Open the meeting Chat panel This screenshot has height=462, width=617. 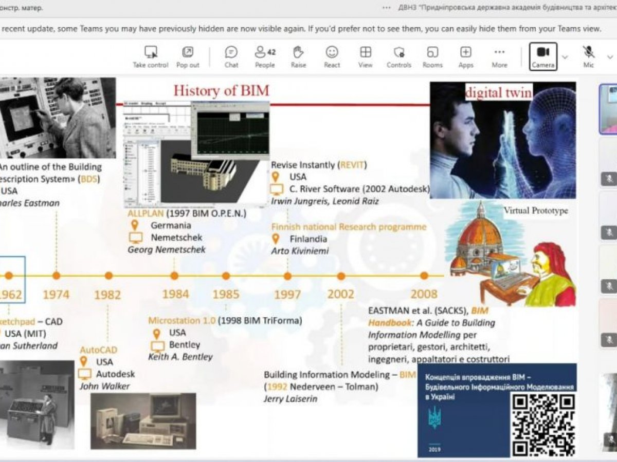pos(231,52)
